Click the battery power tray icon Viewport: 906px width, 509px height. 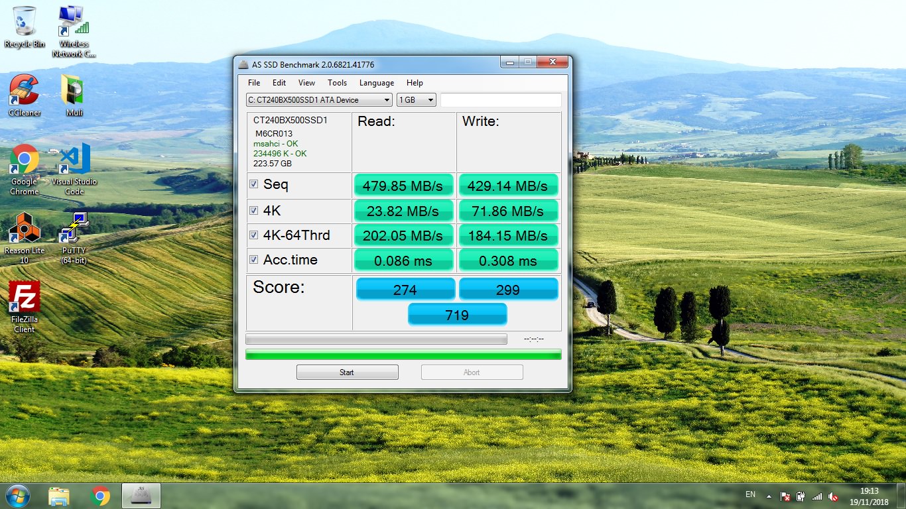(801, 496)
